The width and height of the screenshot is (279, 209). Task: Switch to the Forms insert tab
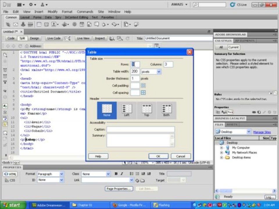pos(37,17)
